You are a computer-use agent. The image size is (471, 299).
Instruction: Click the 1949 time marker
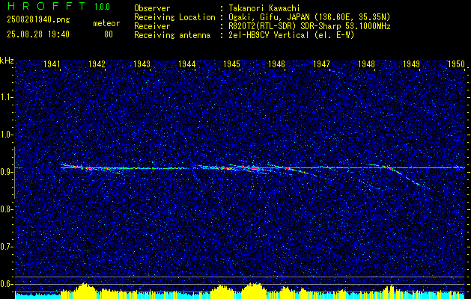coord(411,64)
